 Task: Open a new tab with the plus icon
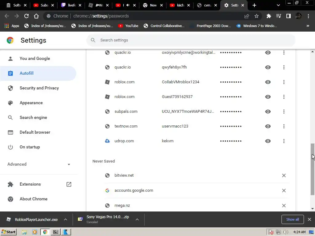254,5
